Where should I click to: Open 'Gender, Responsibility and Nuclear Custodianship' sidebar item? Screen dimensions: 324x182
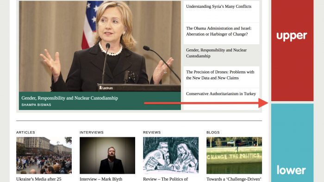pos(216,53)
